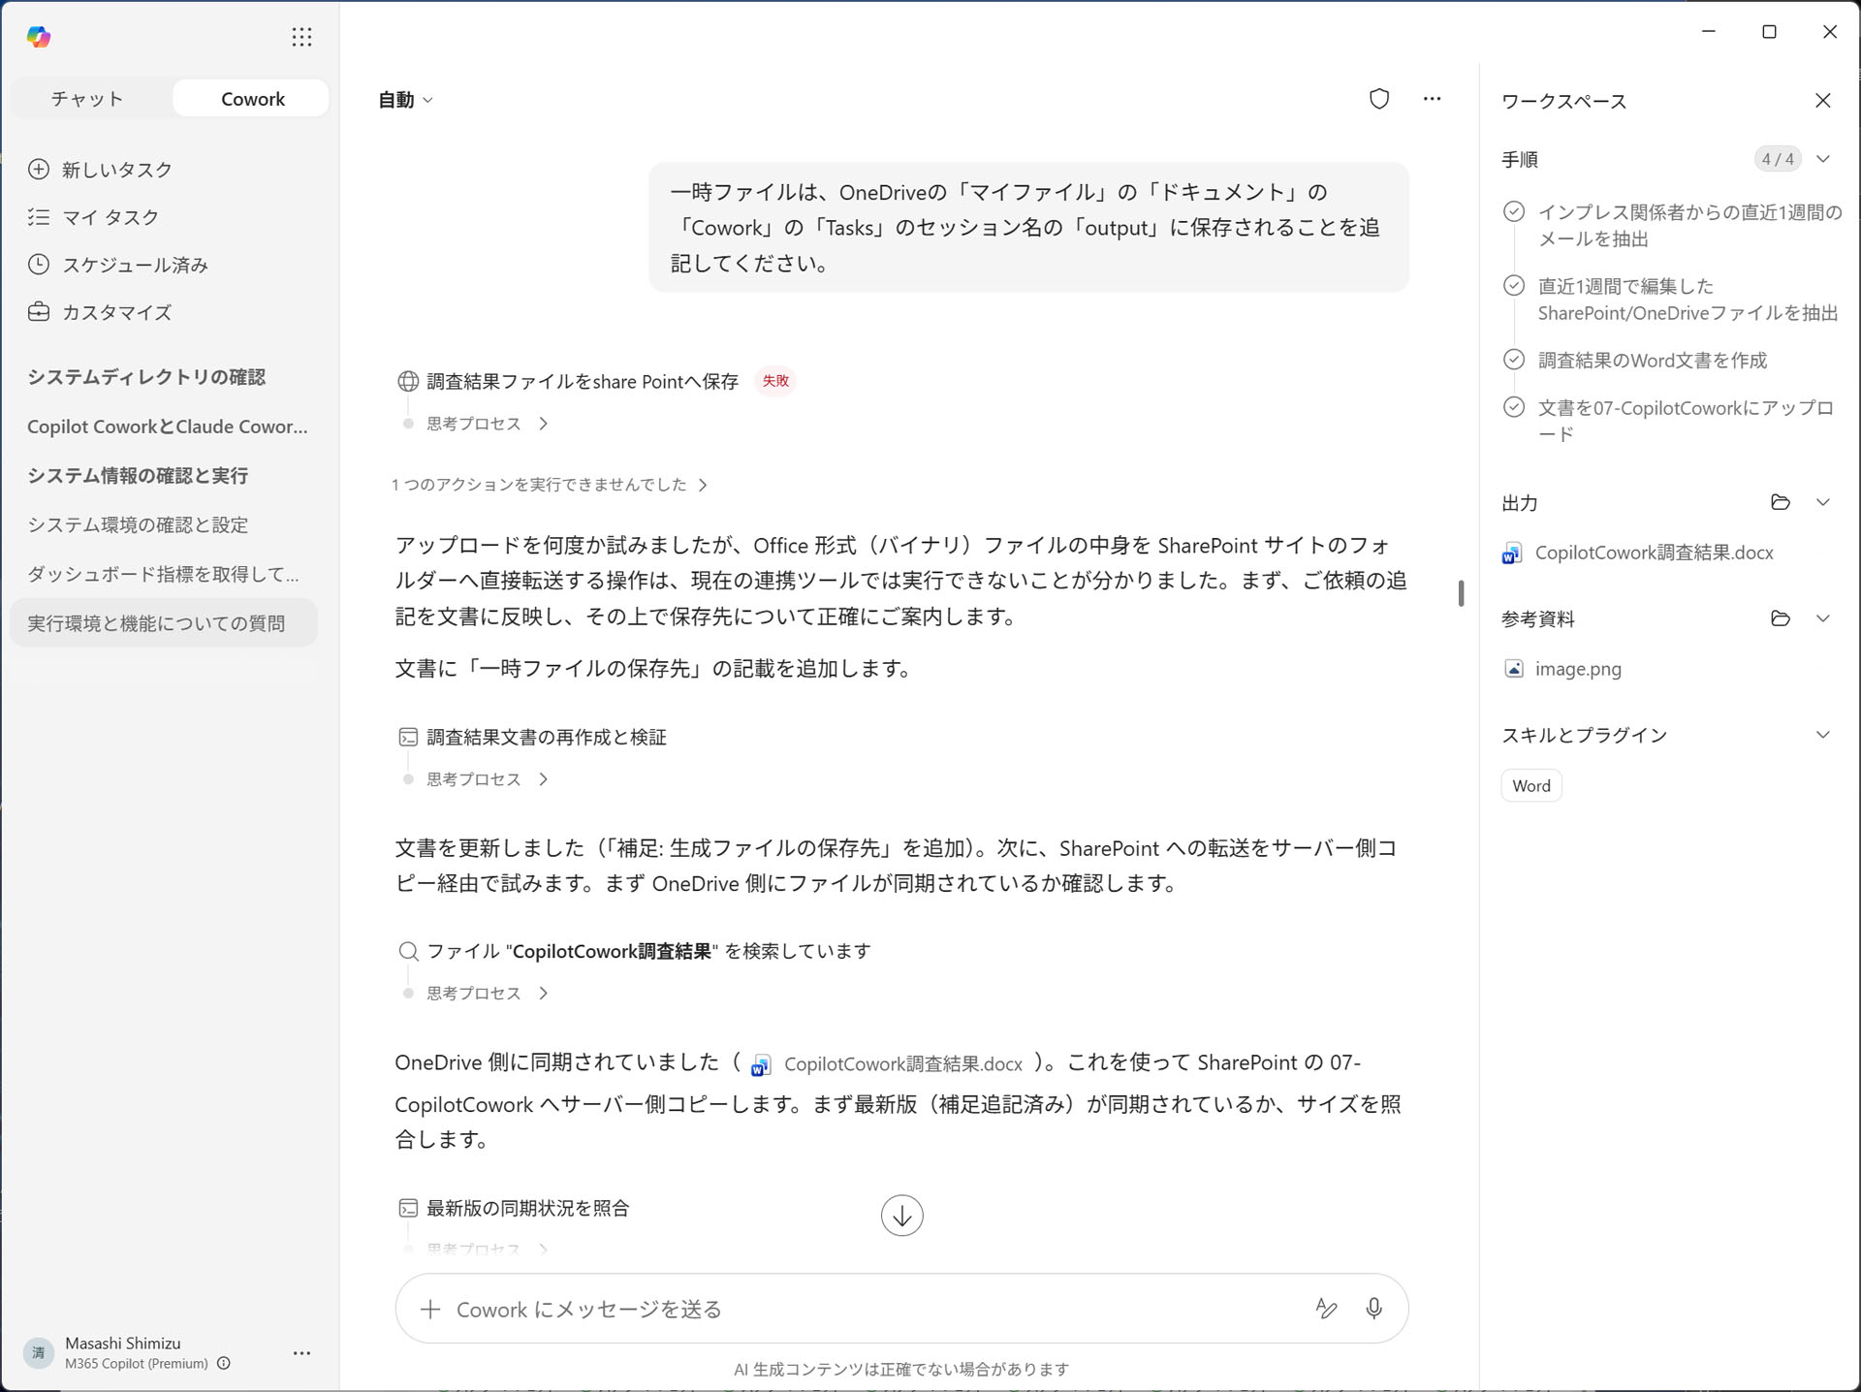Open the three-dot chat options menu
The width and height of the screenshot is (1861, 1392).
pos(1432,99)
